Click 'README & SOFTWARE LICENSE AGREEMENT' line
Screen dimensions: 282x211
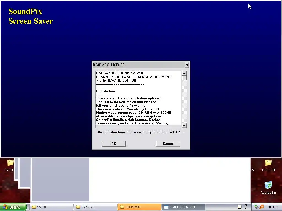coord(134,77)
